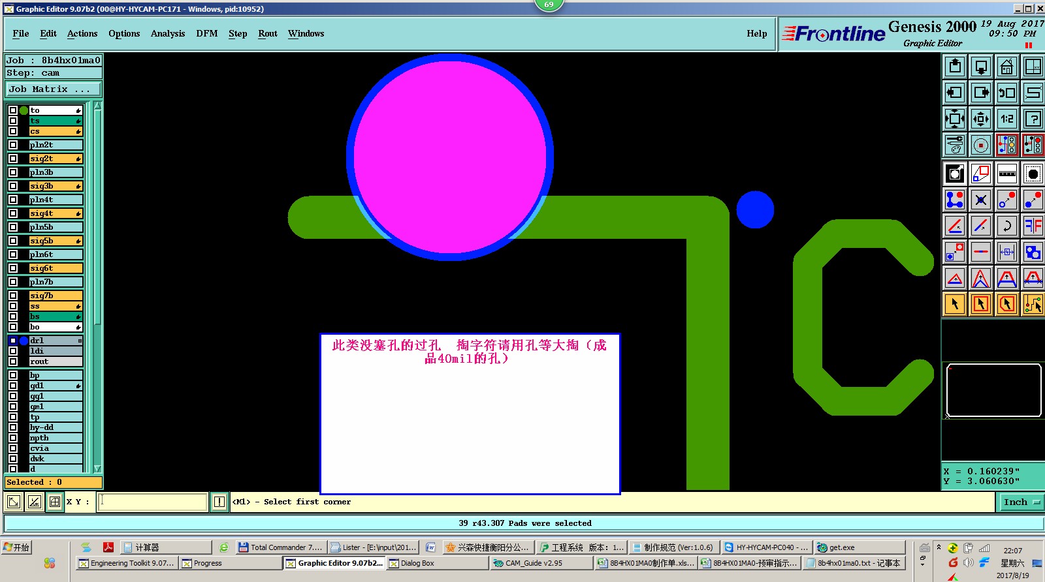This screenshot has height=582, width=1045.
Task: Click the pan right view icon
Action: click(x=981, y=93)
